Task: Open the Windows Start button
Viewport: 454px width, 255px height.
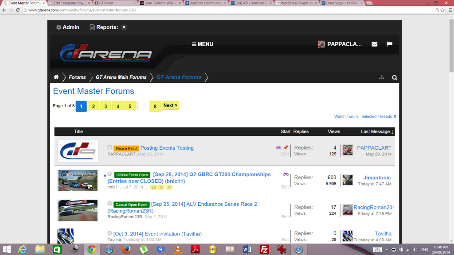Action: coord(6,249)
